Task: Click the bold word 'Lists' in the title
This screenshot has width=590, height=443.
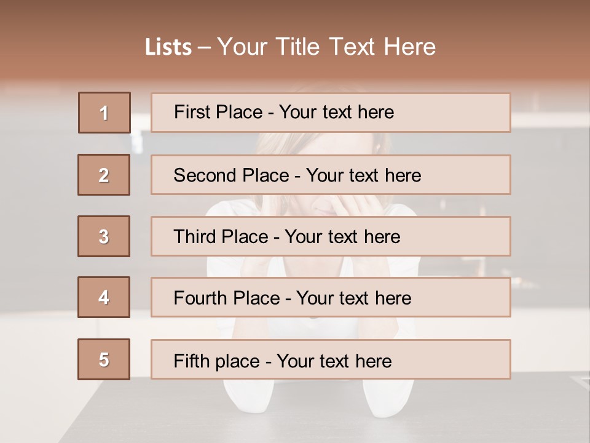Action: tap(168, 47)
